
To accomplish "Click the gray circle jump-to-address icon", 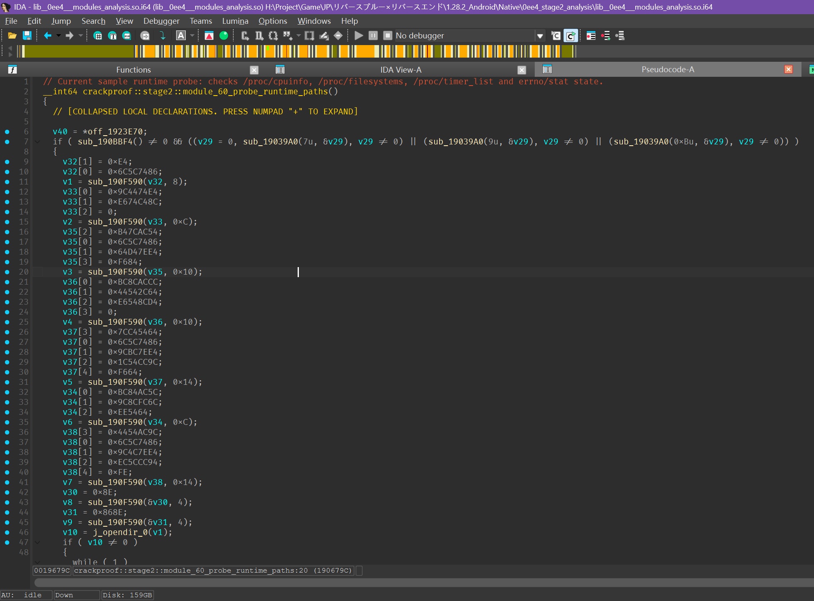I will click(145, 36).
